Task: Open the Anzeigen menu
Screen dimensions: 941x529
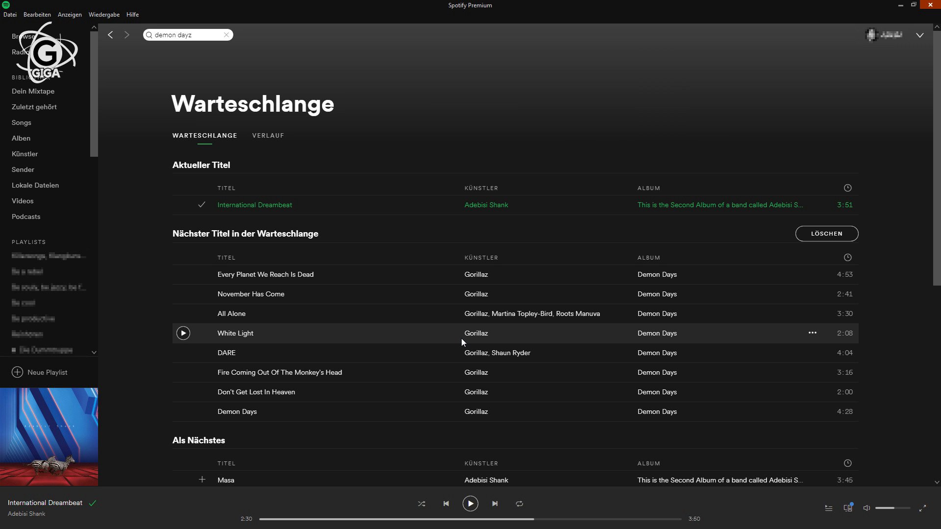Action: click(70, 15)
